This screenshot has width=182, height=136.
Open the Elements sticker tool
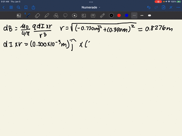74,15
